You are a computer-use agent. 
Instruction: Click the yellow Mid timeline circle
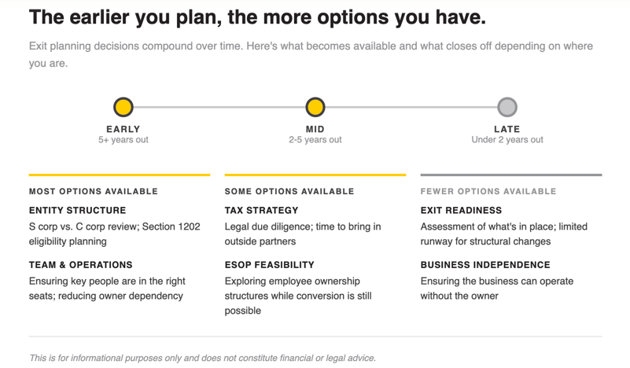[315, 107]
